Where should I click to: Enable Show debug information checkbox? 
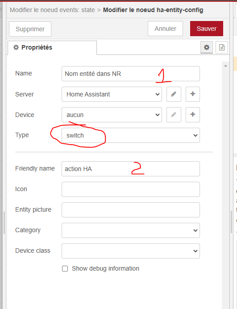pyautogui.click(x=65, y=269)
